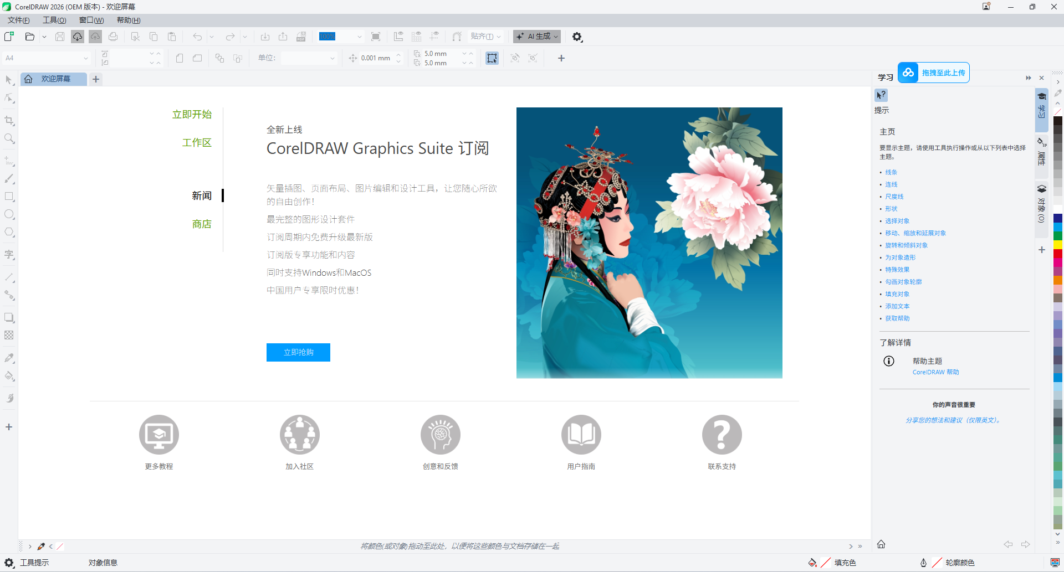Click the 拖拽至此上传 cloud button
This screenshot has height=572, width=1064.
click(x=933, y=73)
